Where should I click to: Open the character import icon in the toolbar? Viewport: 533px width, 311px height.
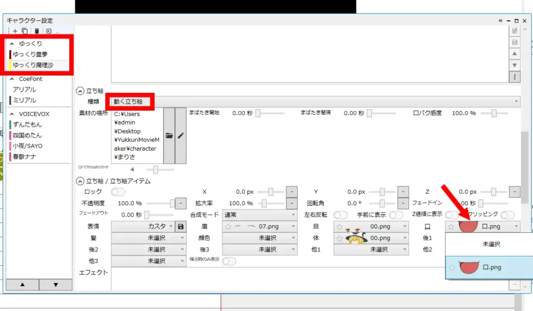48,31
